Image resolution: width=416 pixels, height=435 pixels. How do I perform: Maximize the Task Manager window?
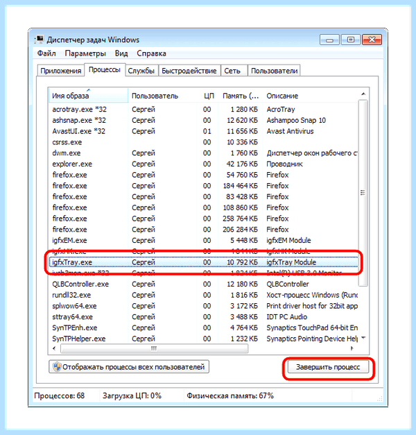351,40
